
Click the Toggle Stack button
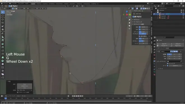coord(178,46)
